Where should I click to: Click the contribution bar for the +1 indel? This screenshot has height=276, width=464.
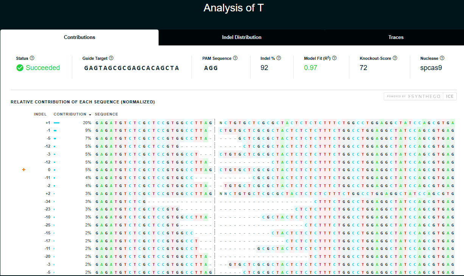[57, 122]
